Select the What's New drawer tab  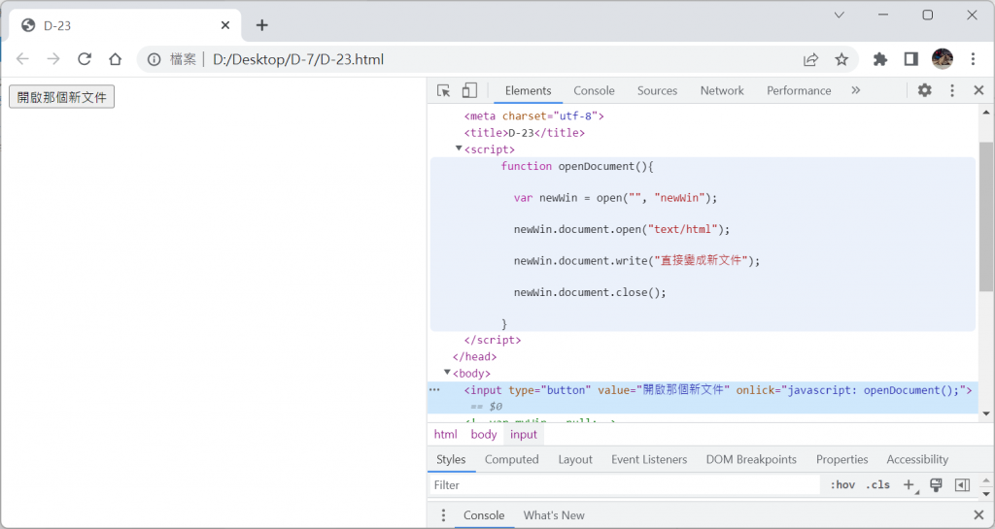553,515
